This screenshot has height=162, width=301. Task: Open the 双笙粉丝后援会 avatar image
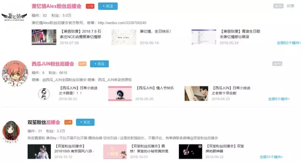[11, 132]
